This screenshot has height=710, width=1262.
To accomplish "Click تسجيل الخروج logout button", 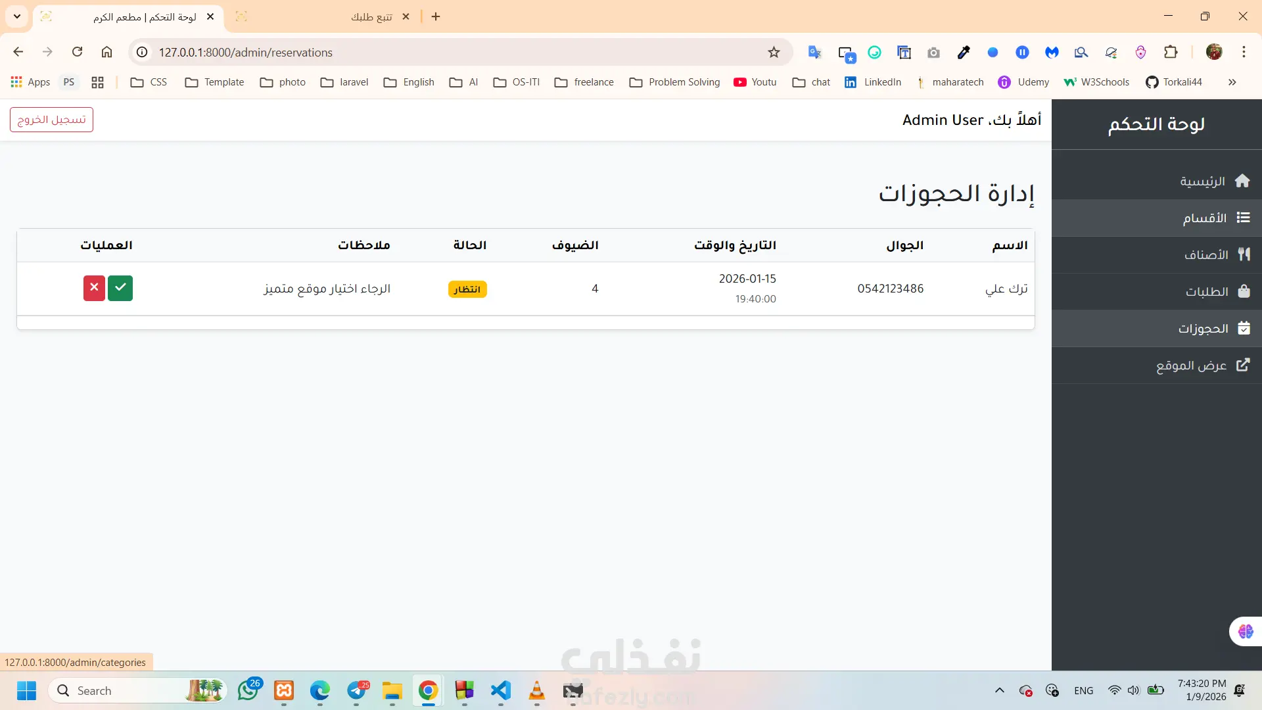I will click(x=51, y=120).
